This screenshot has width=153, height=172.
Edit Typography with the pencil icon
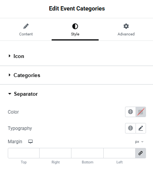point(141,128)
